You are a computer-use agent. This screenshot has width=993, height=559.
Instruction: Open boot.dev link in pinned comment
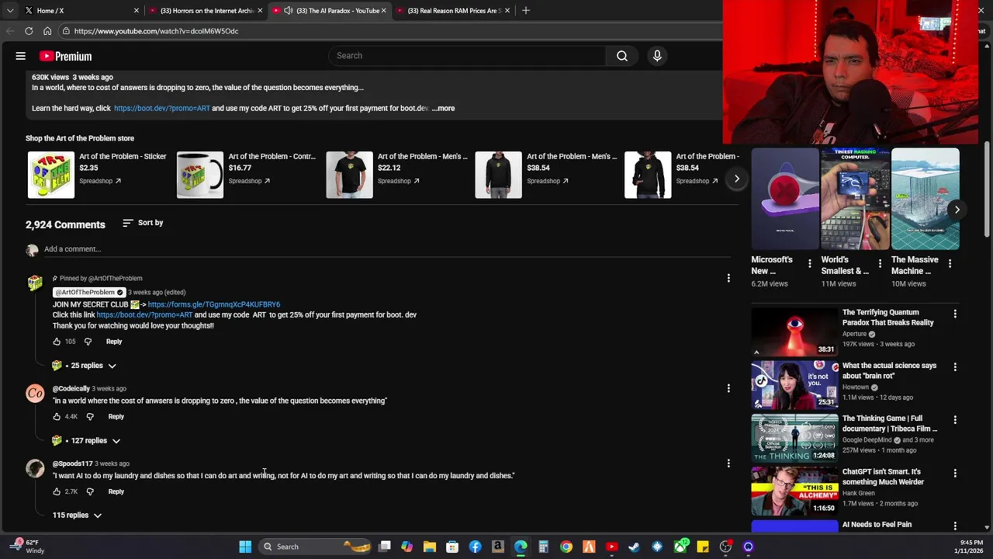pos(144,315)
